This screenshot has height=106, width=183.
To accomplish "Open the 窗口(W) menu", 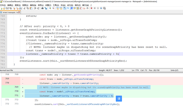I will pyautogui.click(x=86, y=5).
